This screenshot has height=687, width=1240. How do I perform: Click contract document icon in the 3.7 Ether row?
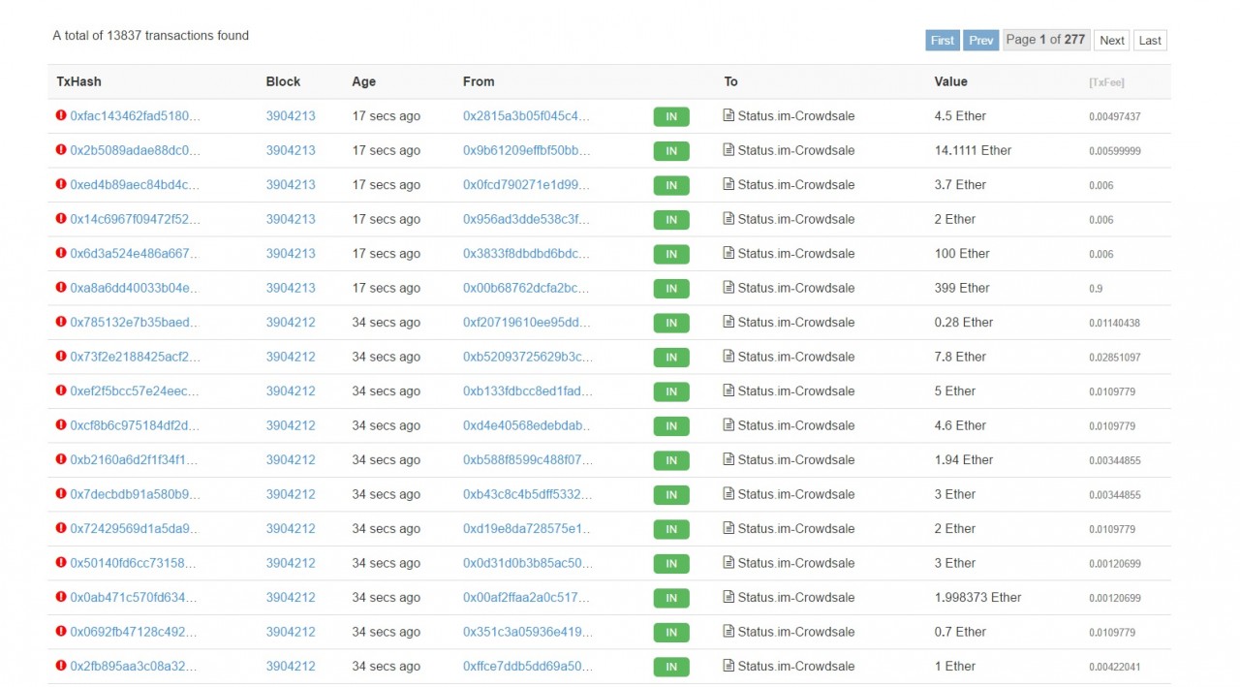729,184
